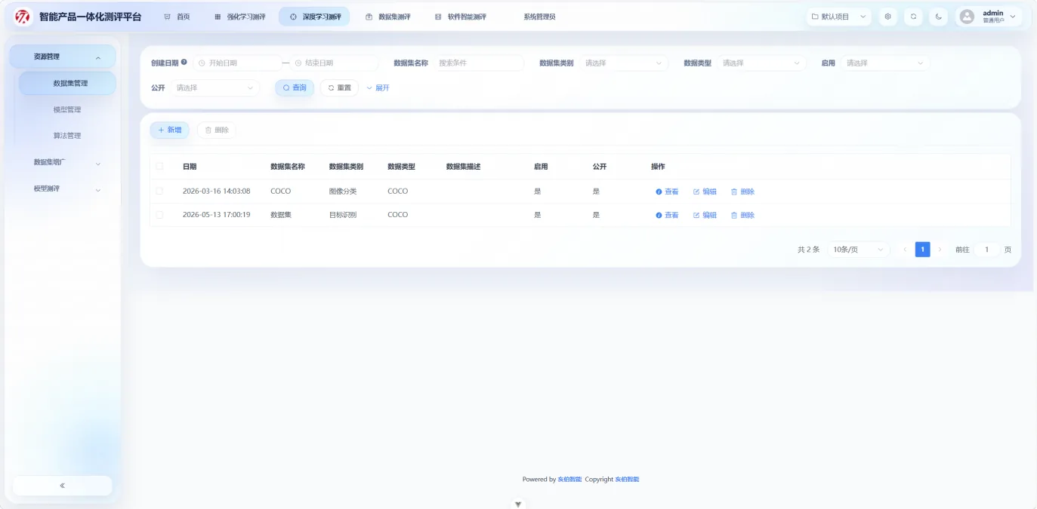Click the down triangle at page bottom

coord(518,504)
